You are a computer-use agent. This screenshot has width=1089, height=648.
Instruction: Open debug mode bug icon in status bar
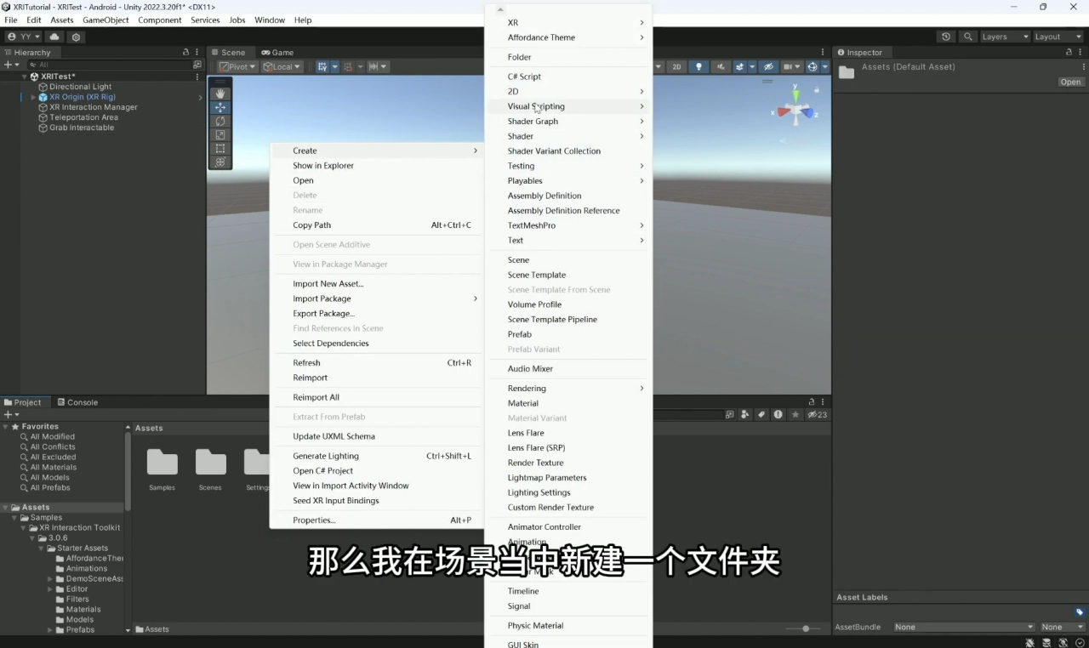tap(1030, 642)
